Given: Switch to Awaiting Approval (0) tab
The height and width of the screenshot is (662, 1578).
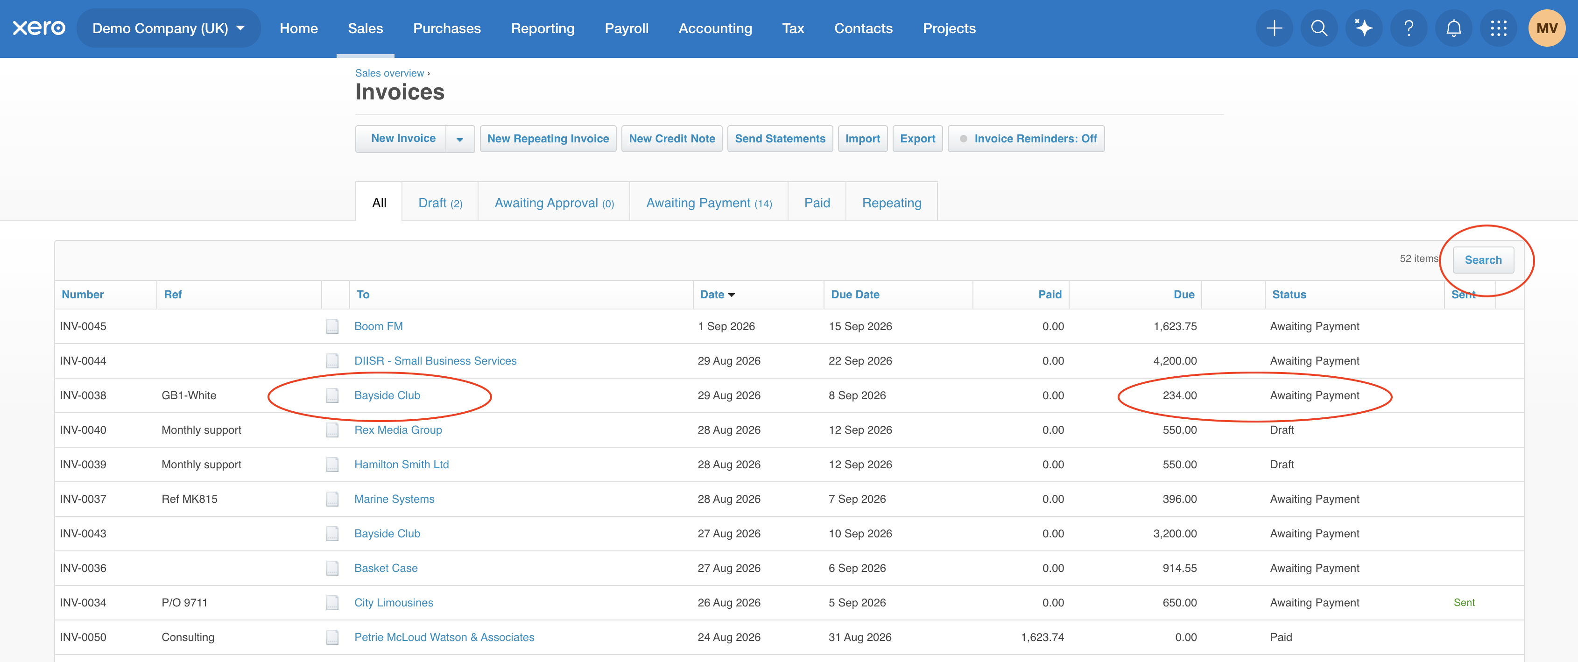Looking at the screenshot, I should [x=554, y=203].
